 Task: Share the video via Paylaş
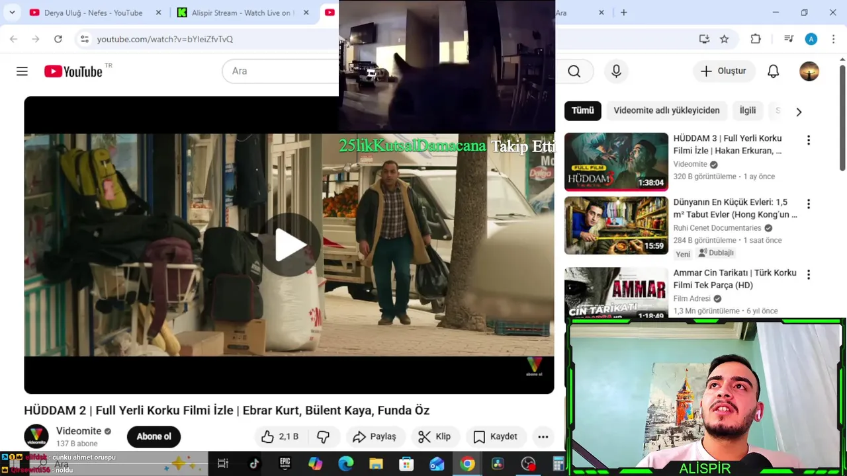pos(375,436)
